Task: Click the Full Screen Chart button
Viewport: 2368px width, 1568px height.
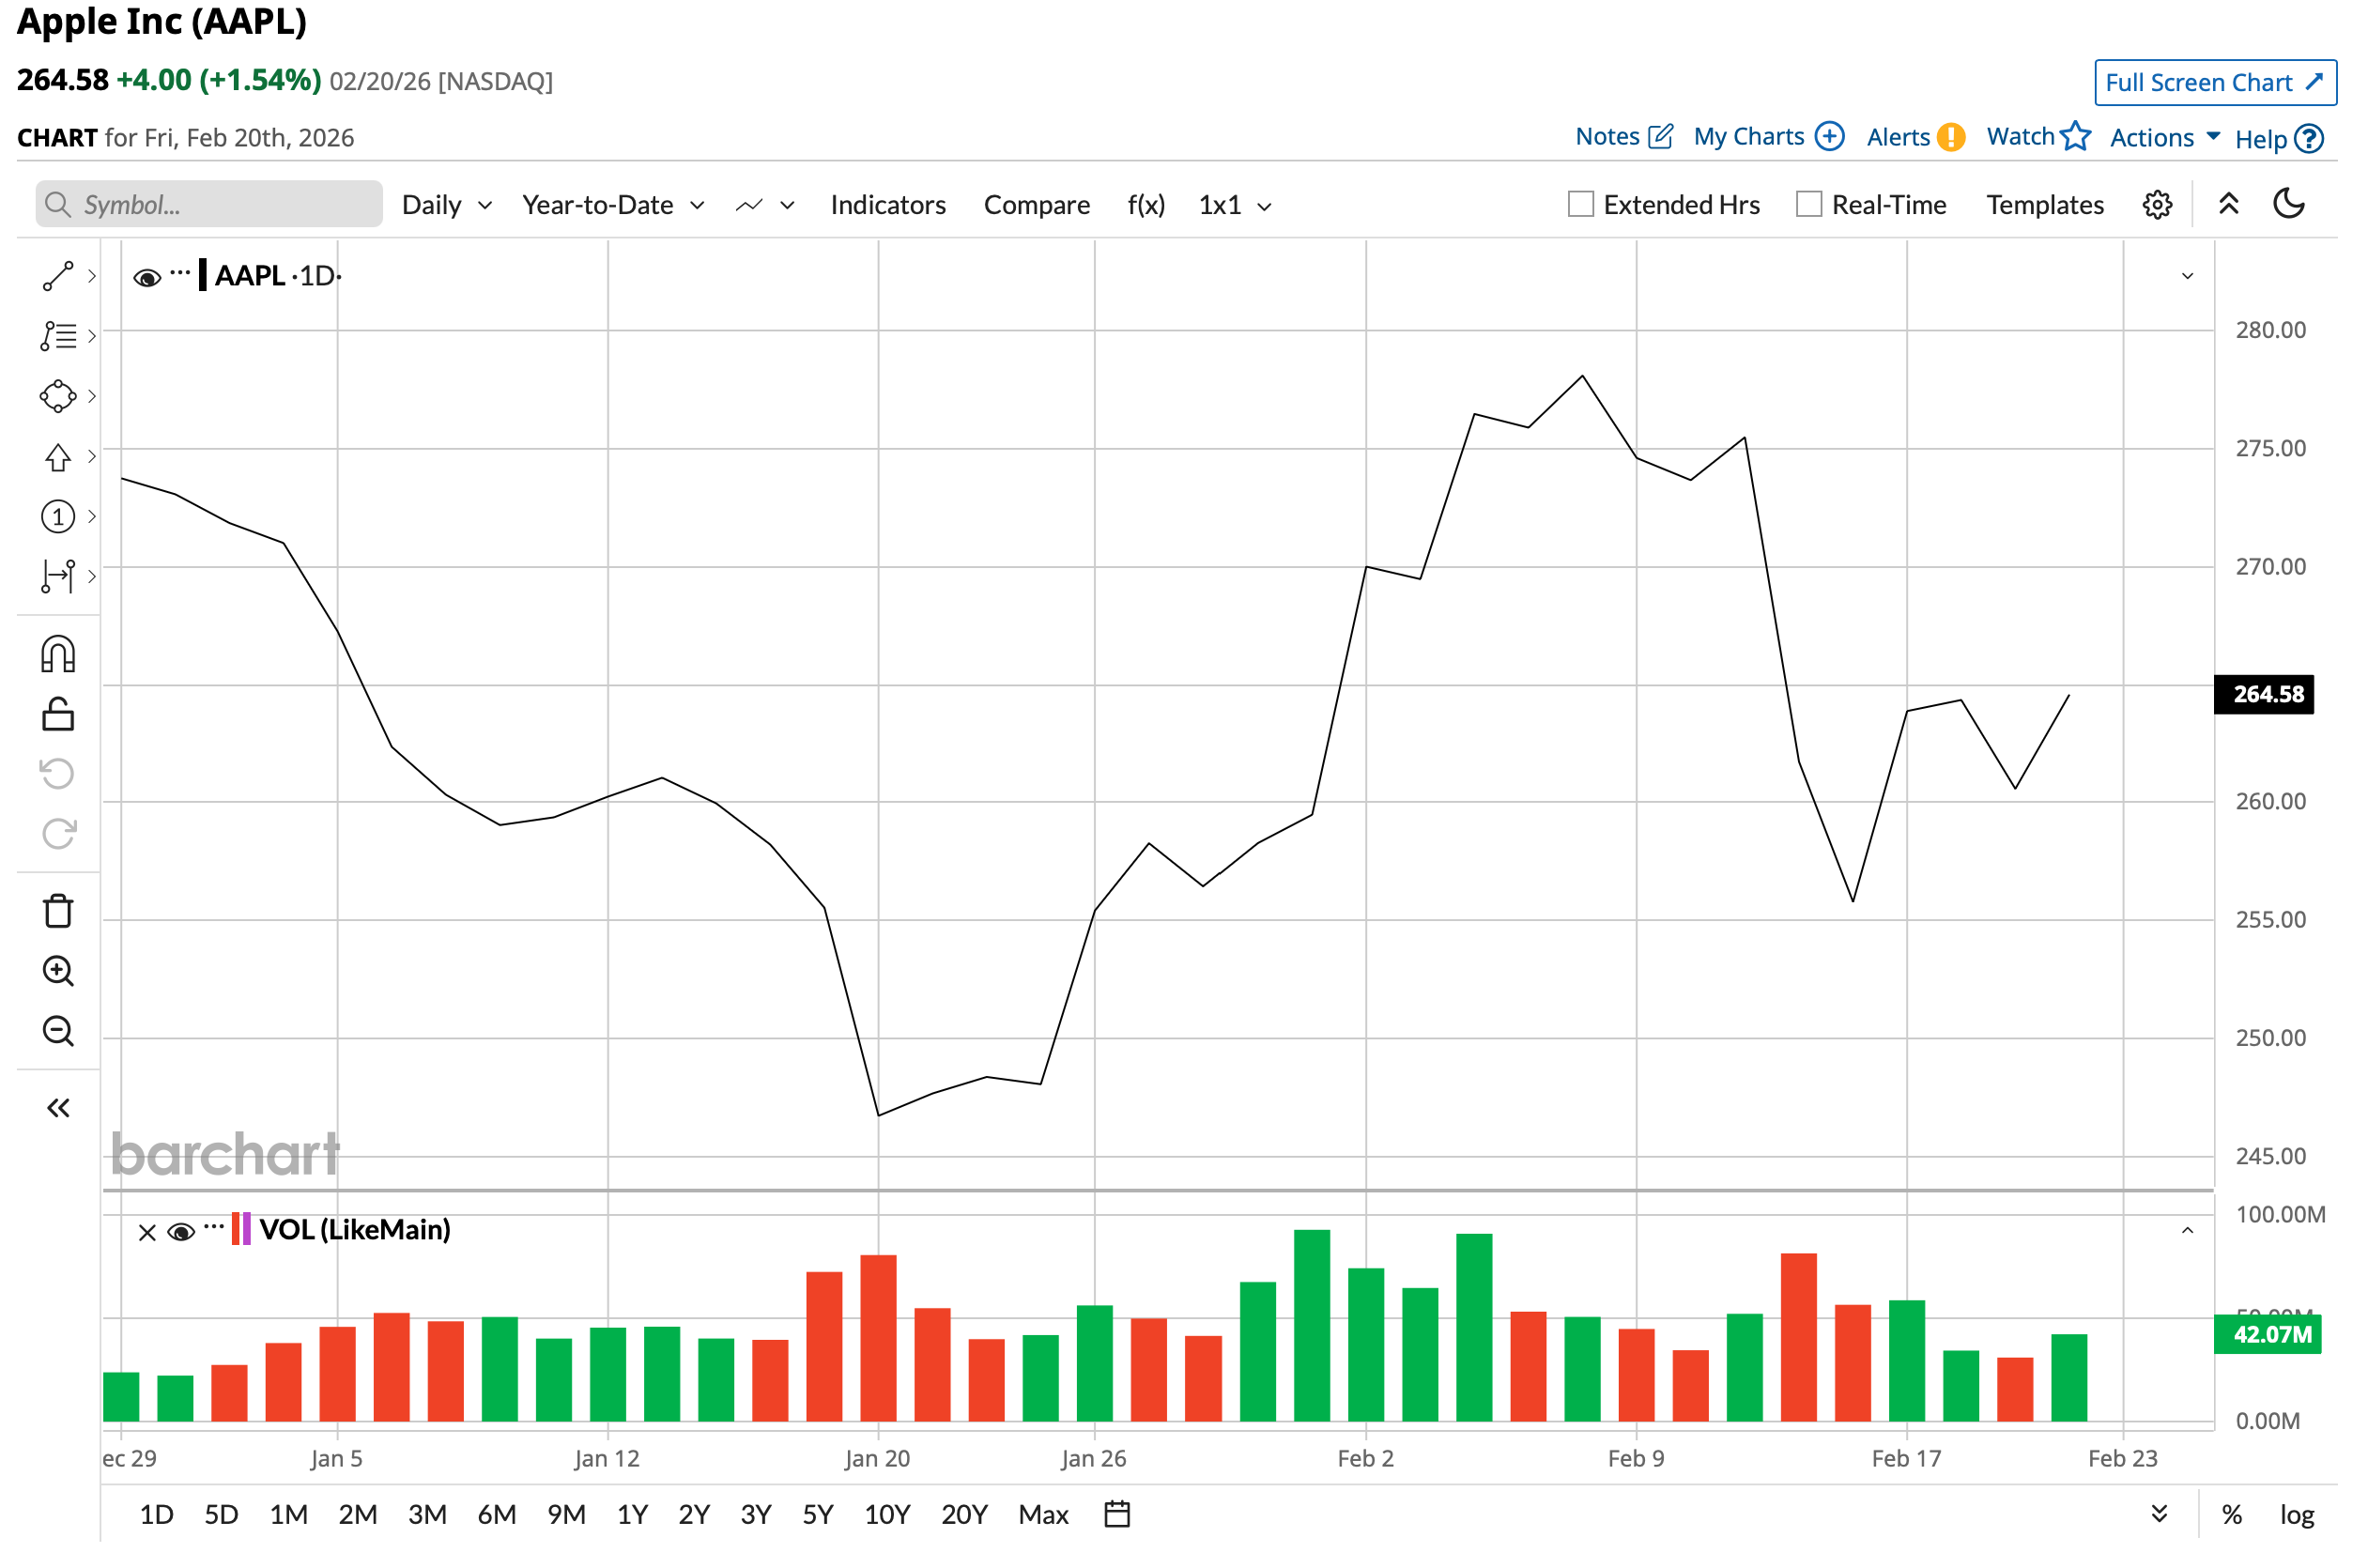Action: [2214, 82]
